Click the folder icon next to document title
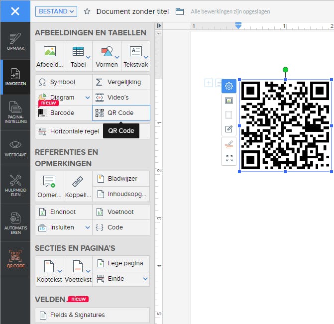 [x=180, y=11]
